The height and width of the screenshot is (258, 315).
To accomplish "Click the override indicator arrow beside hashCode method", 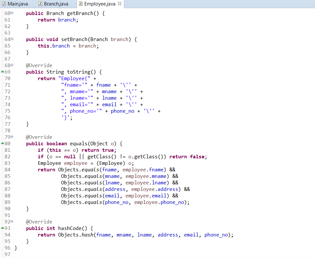I will pyautogui.click(x=3, y=228).
